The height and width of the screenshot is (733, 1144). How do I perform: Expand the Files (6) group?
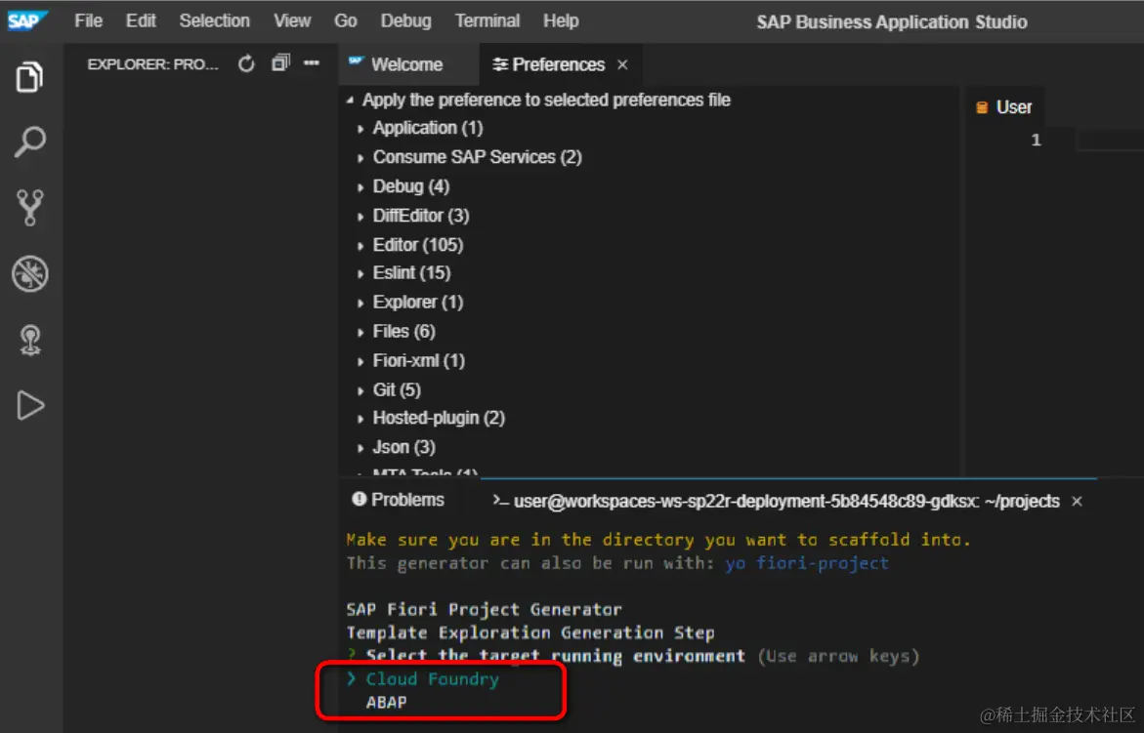(x=404, y=332)
